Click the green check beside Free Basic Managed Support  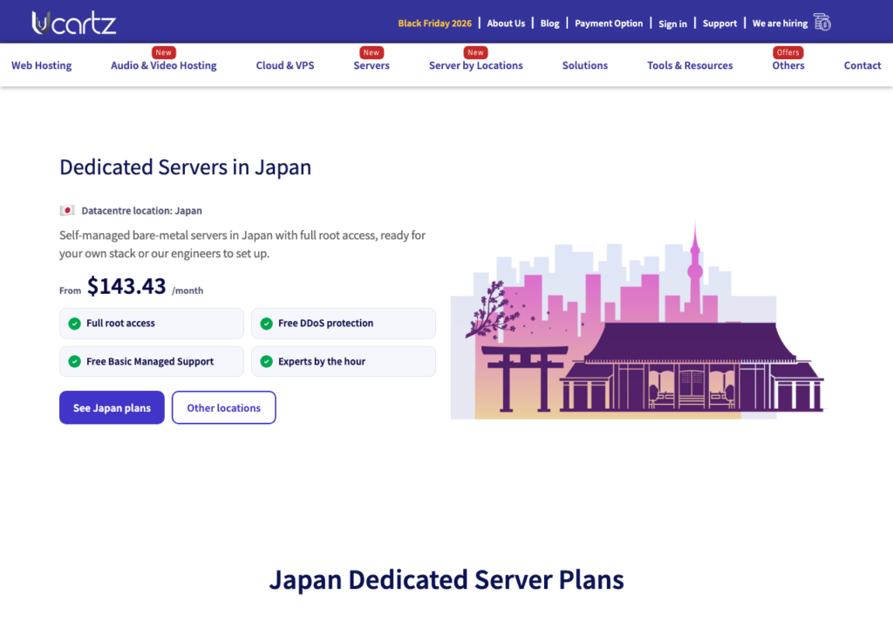pos(75,361)
